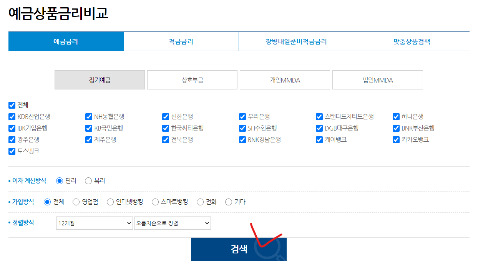Toggle the 케이뱅크 checkbox

click(319, 140)
